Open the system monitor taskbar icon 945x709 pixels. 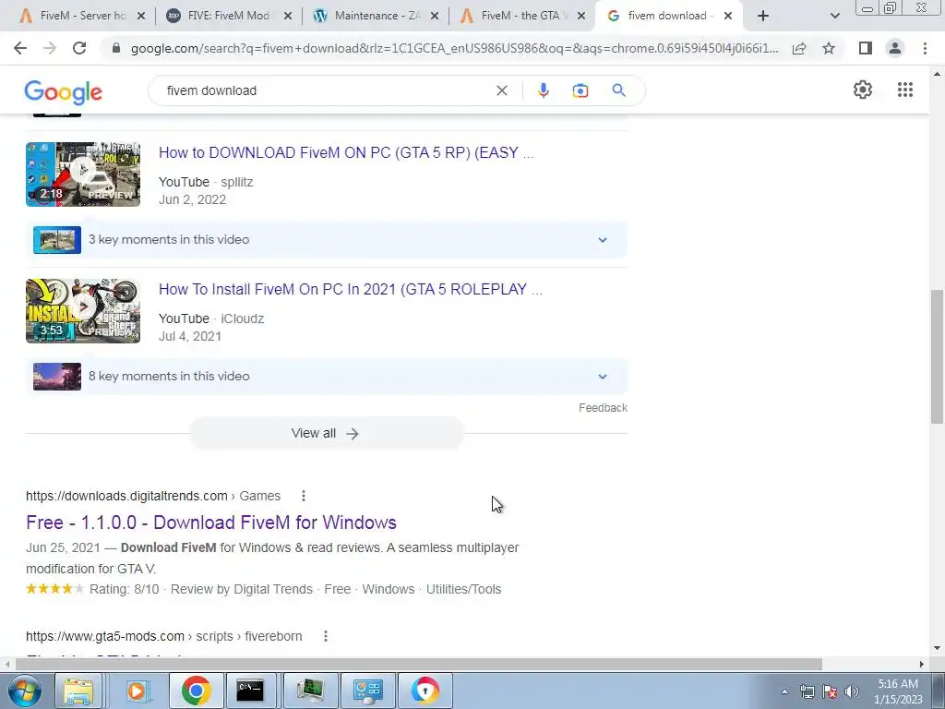click(x=311, y=691)
